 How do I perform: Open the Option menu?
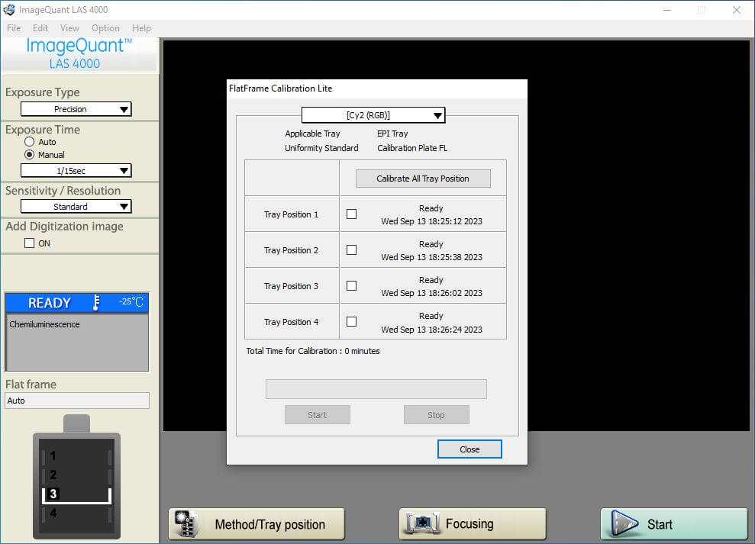105,28
